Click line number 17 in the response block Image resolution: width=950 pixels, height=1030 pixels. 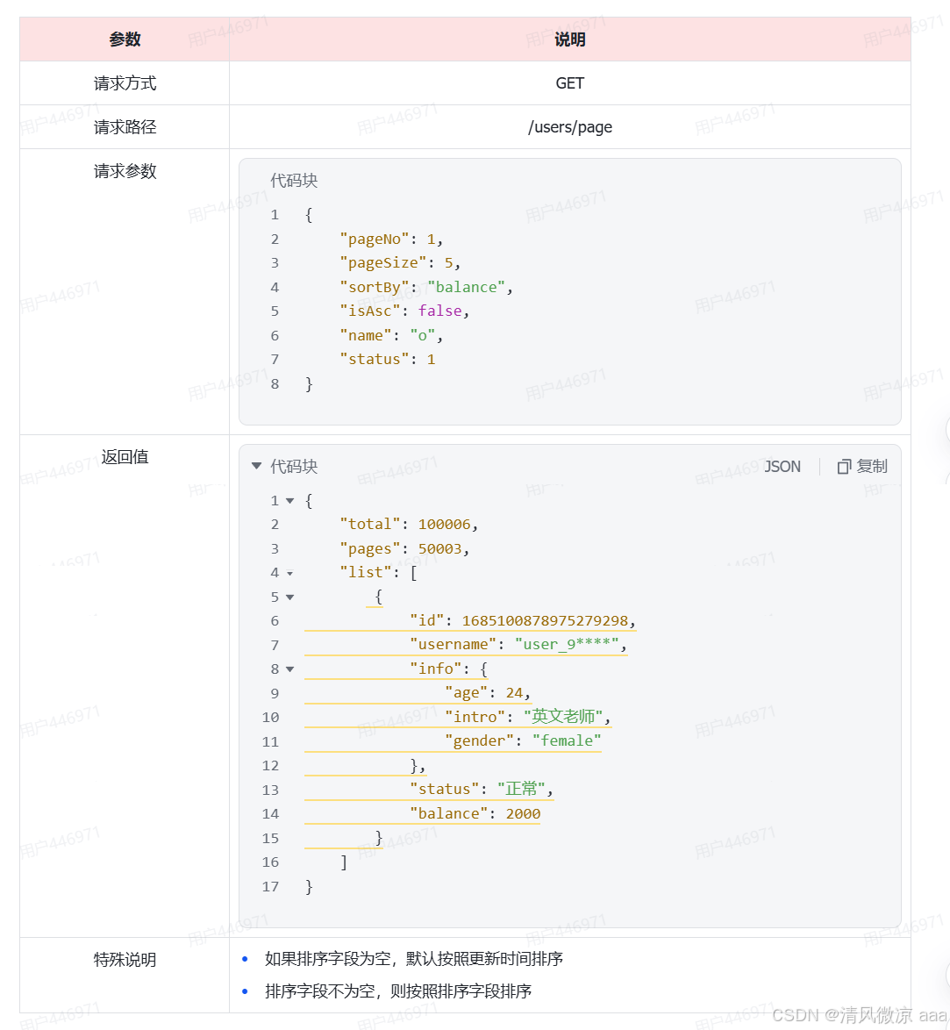click(x=271, y=887)
